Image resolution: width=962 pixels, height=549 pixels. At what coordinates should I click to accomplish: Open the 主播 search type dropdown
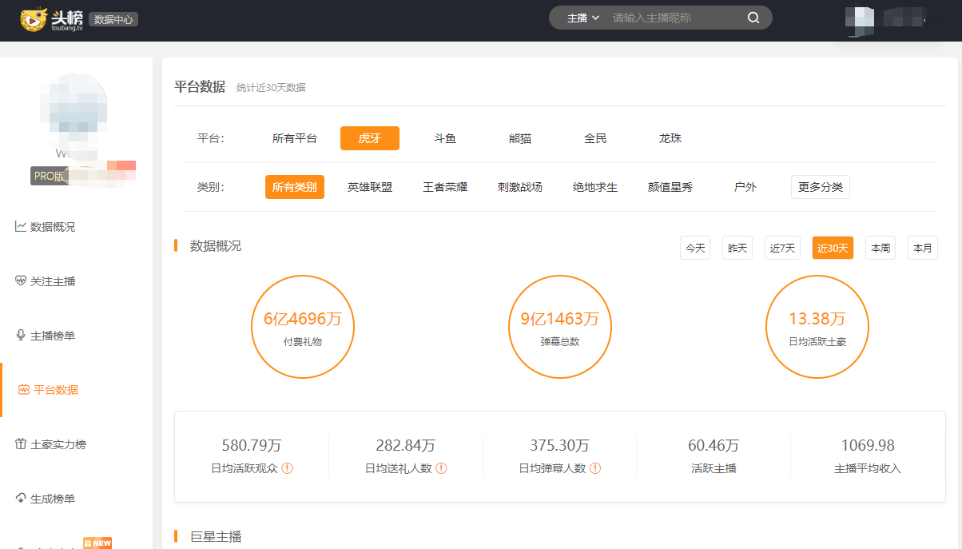[x=582, y=18]
